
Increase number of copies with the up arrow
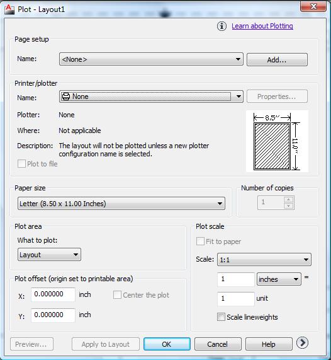pyautogui.click(x=289, y=199)
